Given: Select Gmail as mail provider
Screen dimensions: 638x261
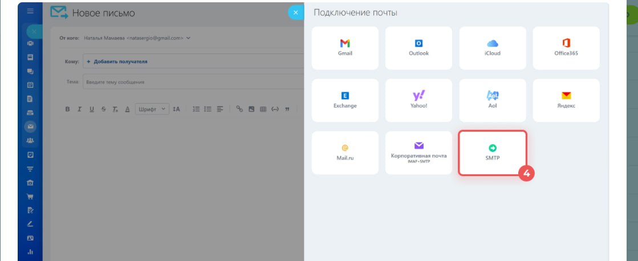Looking at the screenshot, I should 345,48.
